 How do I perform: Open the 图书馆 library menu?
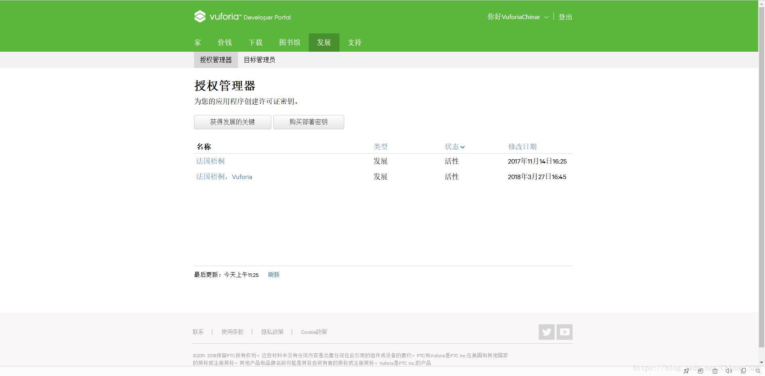point(290,43)
